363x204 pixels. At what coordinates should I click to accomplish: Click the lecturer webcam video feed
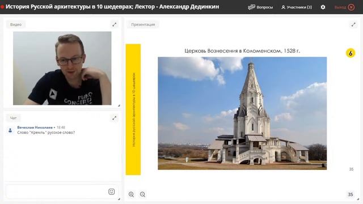62,68
